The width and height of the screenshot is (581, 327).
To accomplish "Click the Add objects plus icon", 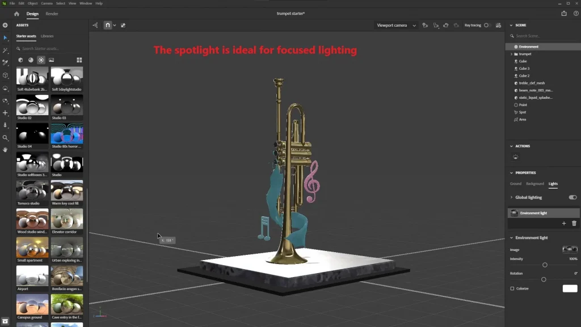I will (x=5, y=25).
